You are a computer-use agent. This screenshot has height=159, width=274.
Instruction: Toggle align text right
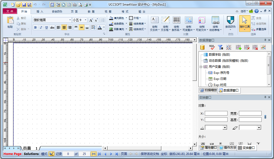point(70,28)
